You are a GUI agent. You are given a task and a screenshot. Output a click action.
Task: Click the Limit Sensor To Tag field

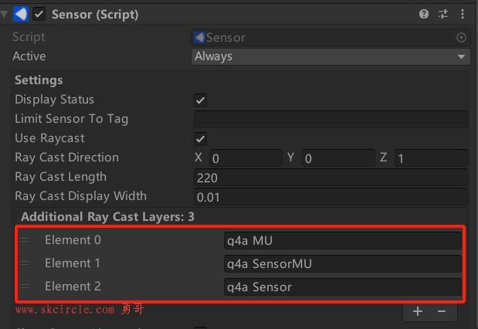click(x=331, y=119)
